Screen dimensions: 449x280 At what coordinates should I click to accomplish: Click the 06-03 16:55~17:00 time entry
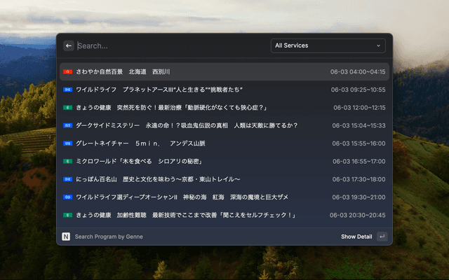click(x=358, y=162)
